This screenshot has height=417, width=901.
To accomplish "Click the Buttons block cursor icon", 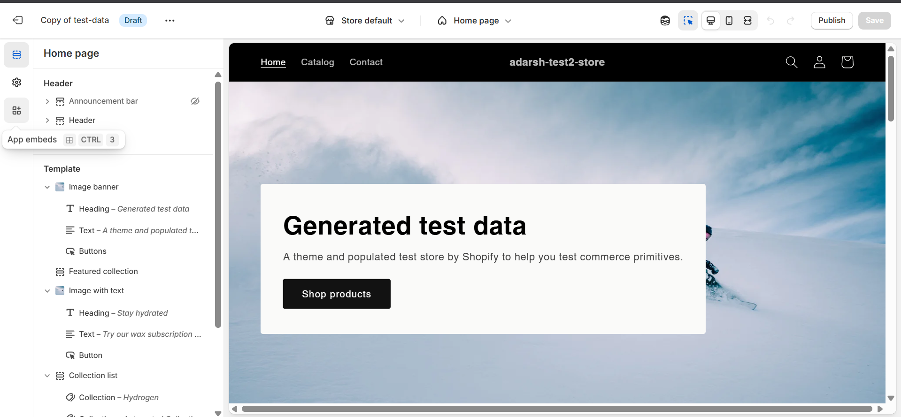I will tap(70, 251).
